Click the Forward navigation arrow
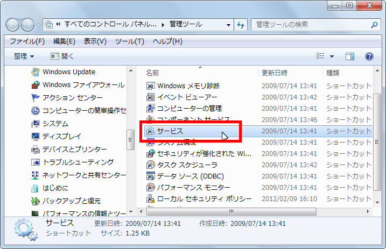 pyautogui.click(x=27, y=25)
